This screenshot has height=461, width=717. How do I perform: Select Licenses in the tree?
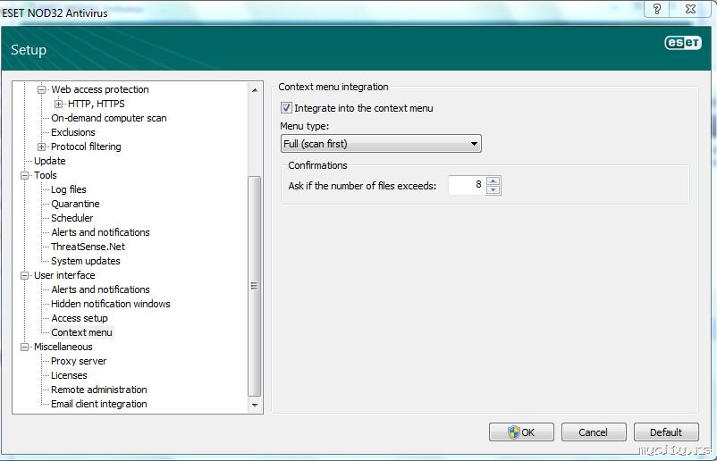click(x=69, y=375)
